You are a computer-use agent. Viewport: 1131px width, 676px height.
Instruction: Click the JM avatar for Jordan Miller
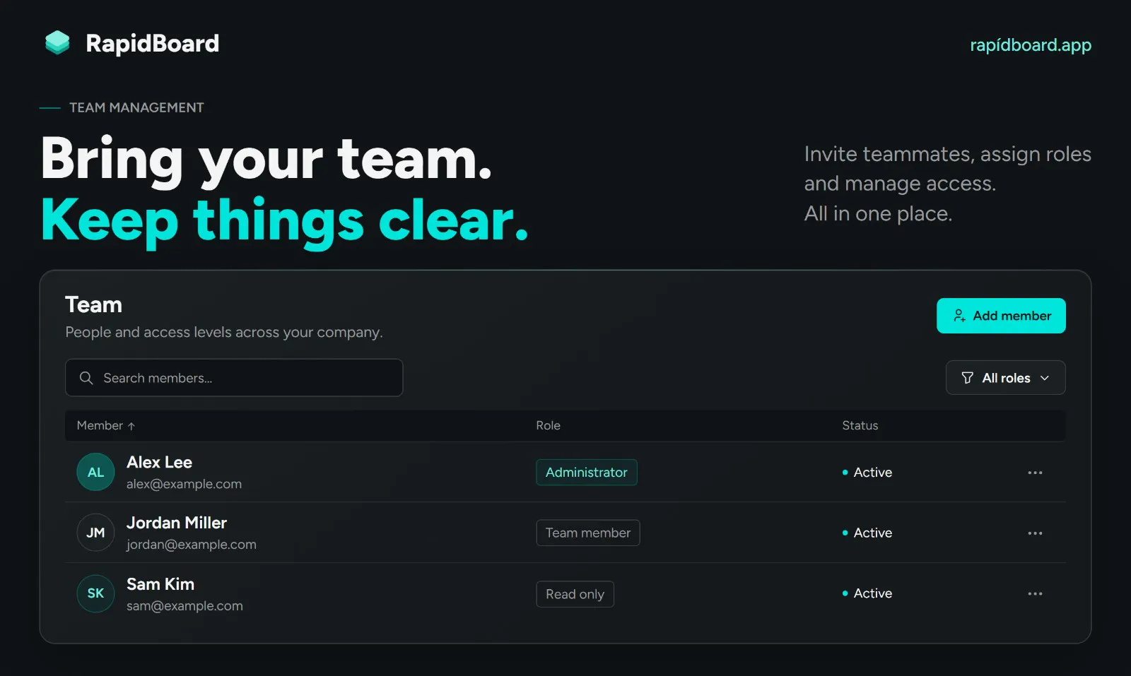tap(95, 533)
